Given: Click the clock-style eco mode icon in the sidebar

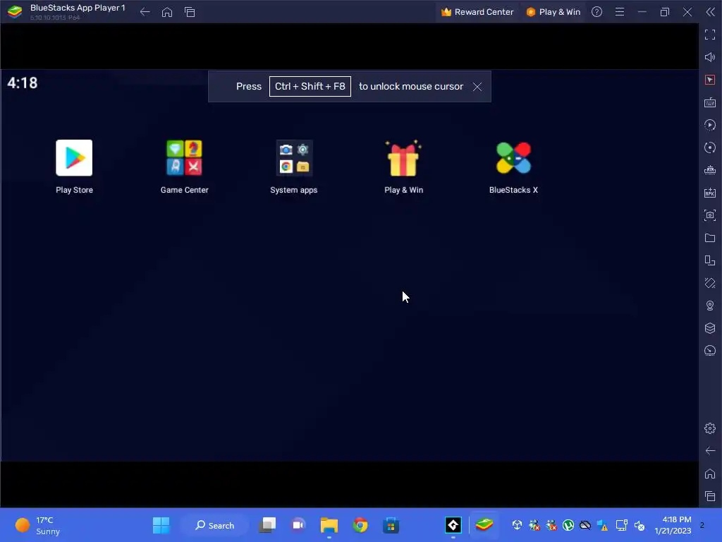Looking at the screenshot, I should pos(710,351).
